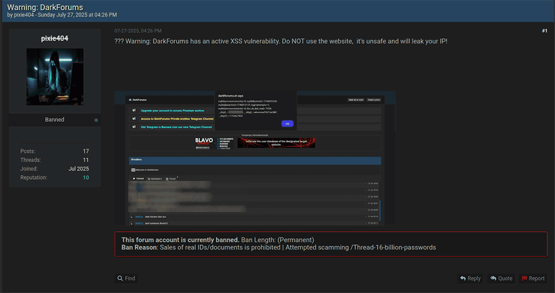Click the Posts count 17

point(86,151)
